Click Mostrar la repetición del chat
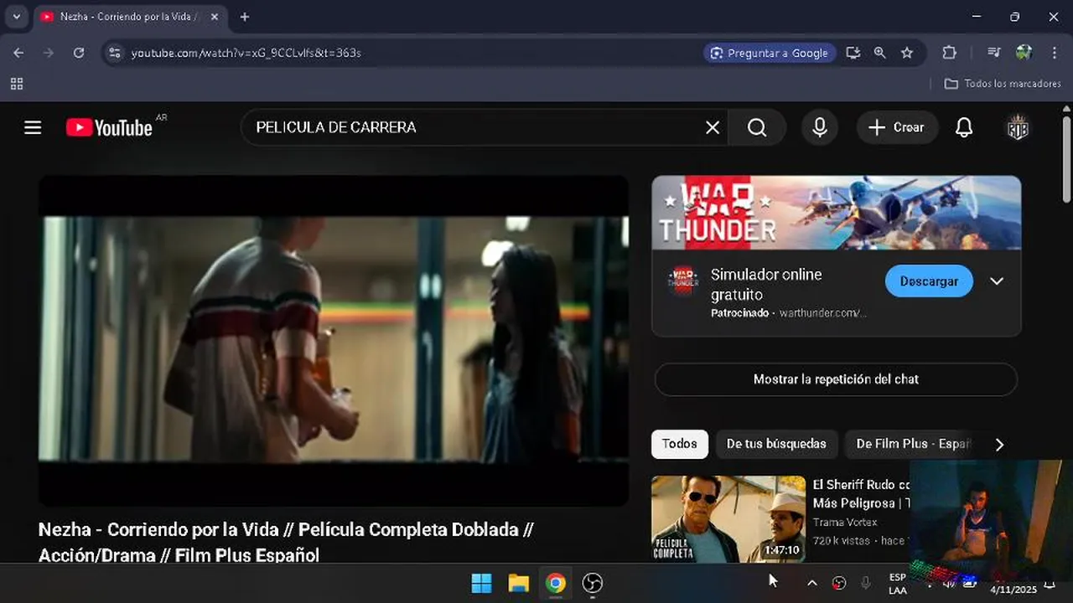 [836, 379]
